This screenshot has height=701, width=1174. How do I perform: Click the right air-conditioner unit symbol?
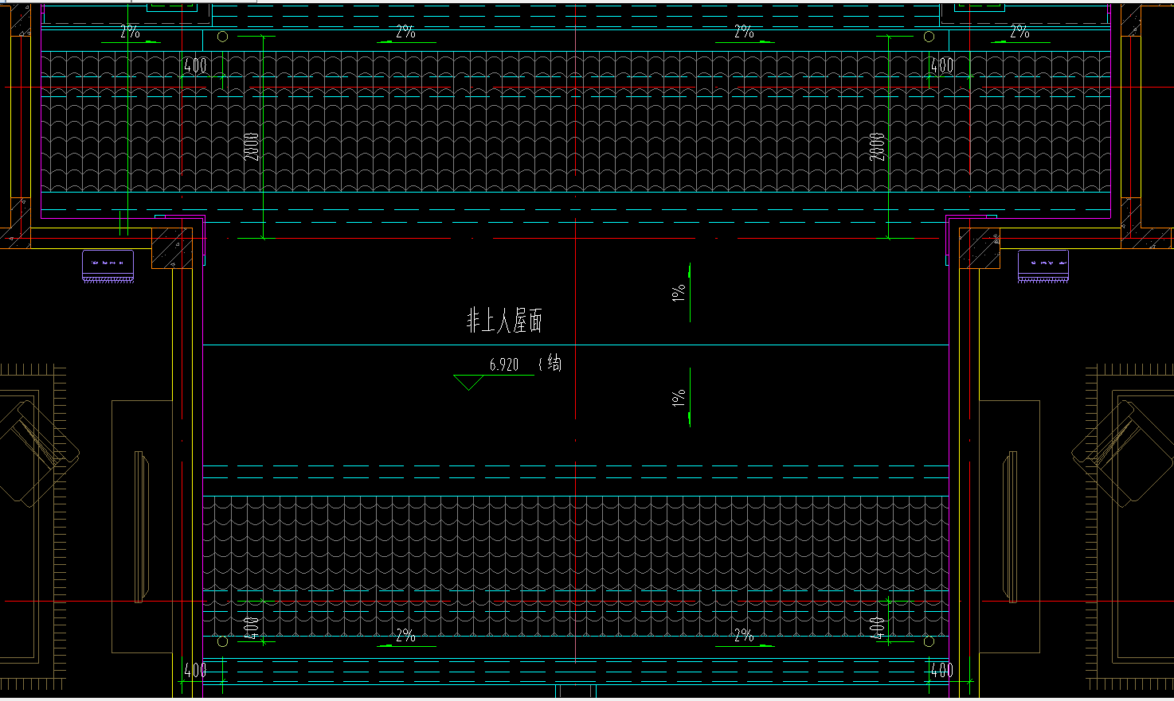1043,266
